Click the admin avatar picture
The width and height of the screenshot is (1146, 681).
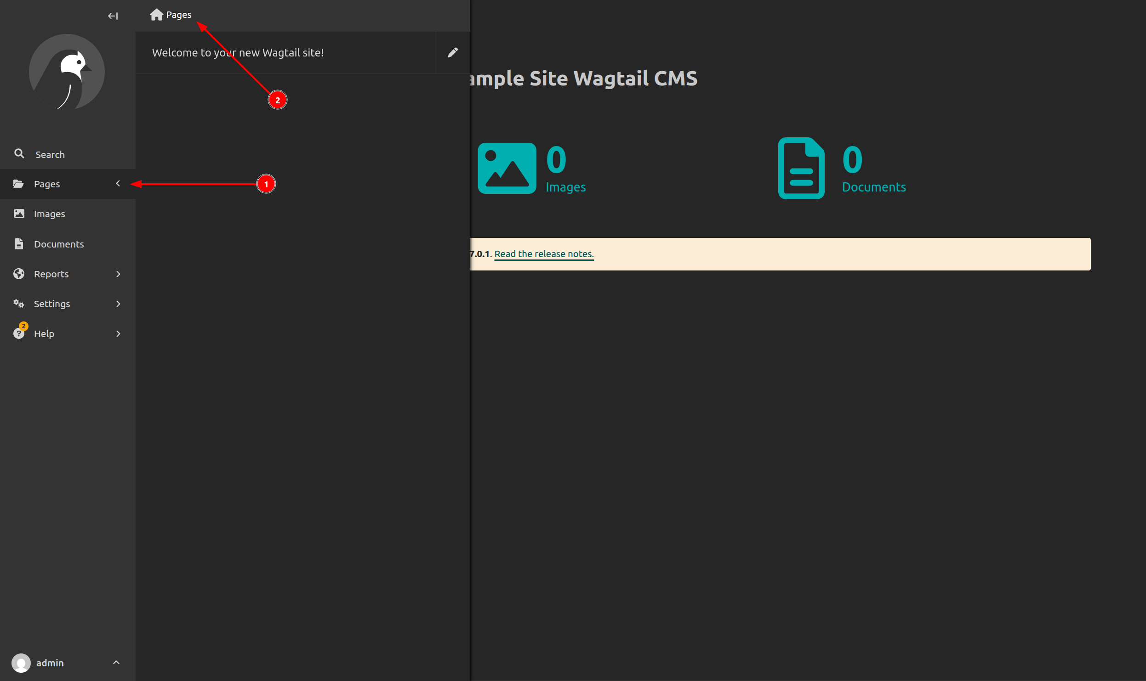(x=21, y=663)
